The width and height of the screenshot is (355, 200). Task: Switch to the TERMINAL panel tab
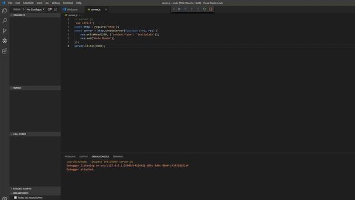(118, 157)
